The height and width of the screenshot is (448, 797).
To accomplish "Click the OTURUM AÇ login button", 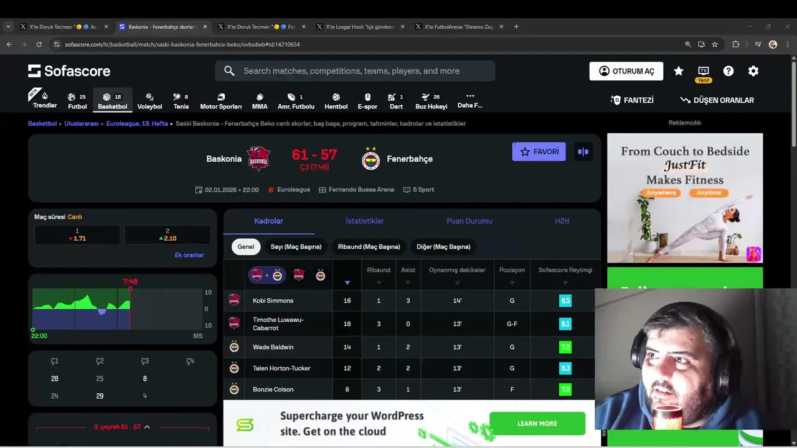I will point(626,71).
